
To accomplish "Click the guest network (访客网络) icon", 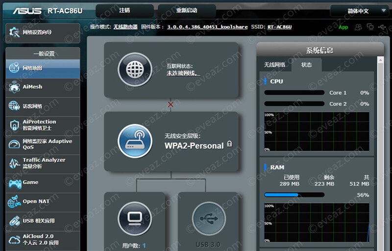I will pyautogui.click(x=14, y=106).
